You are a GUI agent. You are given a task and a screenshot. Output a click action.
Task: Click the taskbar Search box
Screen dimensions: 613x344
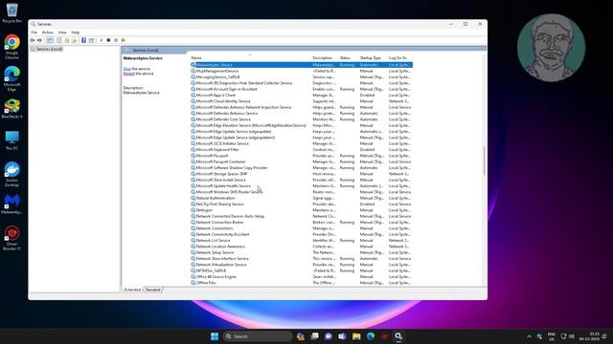point(258,336)
